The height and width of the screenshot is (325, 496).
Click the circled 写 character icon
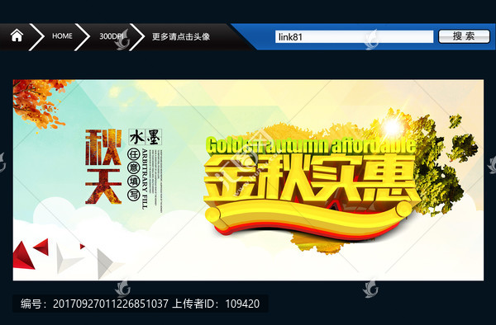133,195
